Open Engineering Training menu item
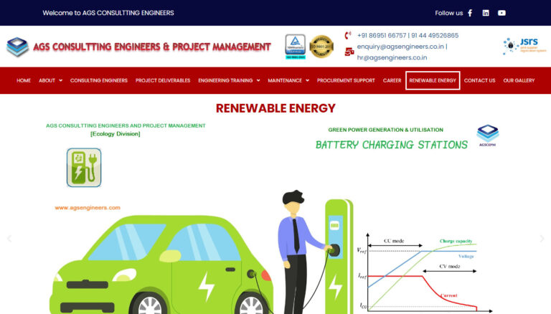Image resolution: width=551 pixels, height=314 pixels. point(225,80)
